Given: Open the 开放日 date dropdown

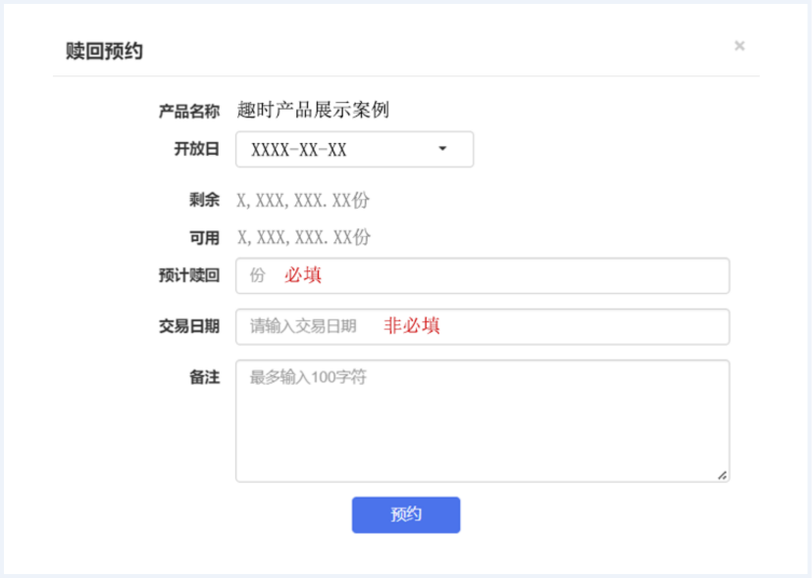Looking at the screenshot, I should tap(354, 149).
